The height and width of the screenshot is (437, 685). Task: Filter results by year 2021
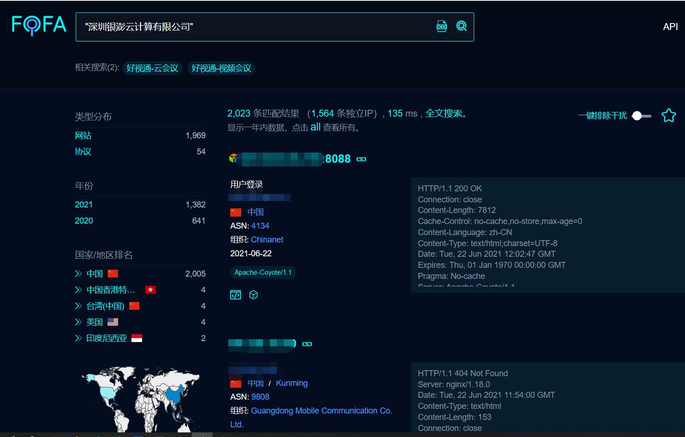pos(83,205)
